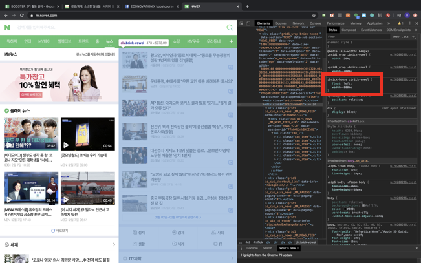Open the 사회 category icon
Image resolution: width=421 pixels, height=263 pixels.
click(213, 233)
